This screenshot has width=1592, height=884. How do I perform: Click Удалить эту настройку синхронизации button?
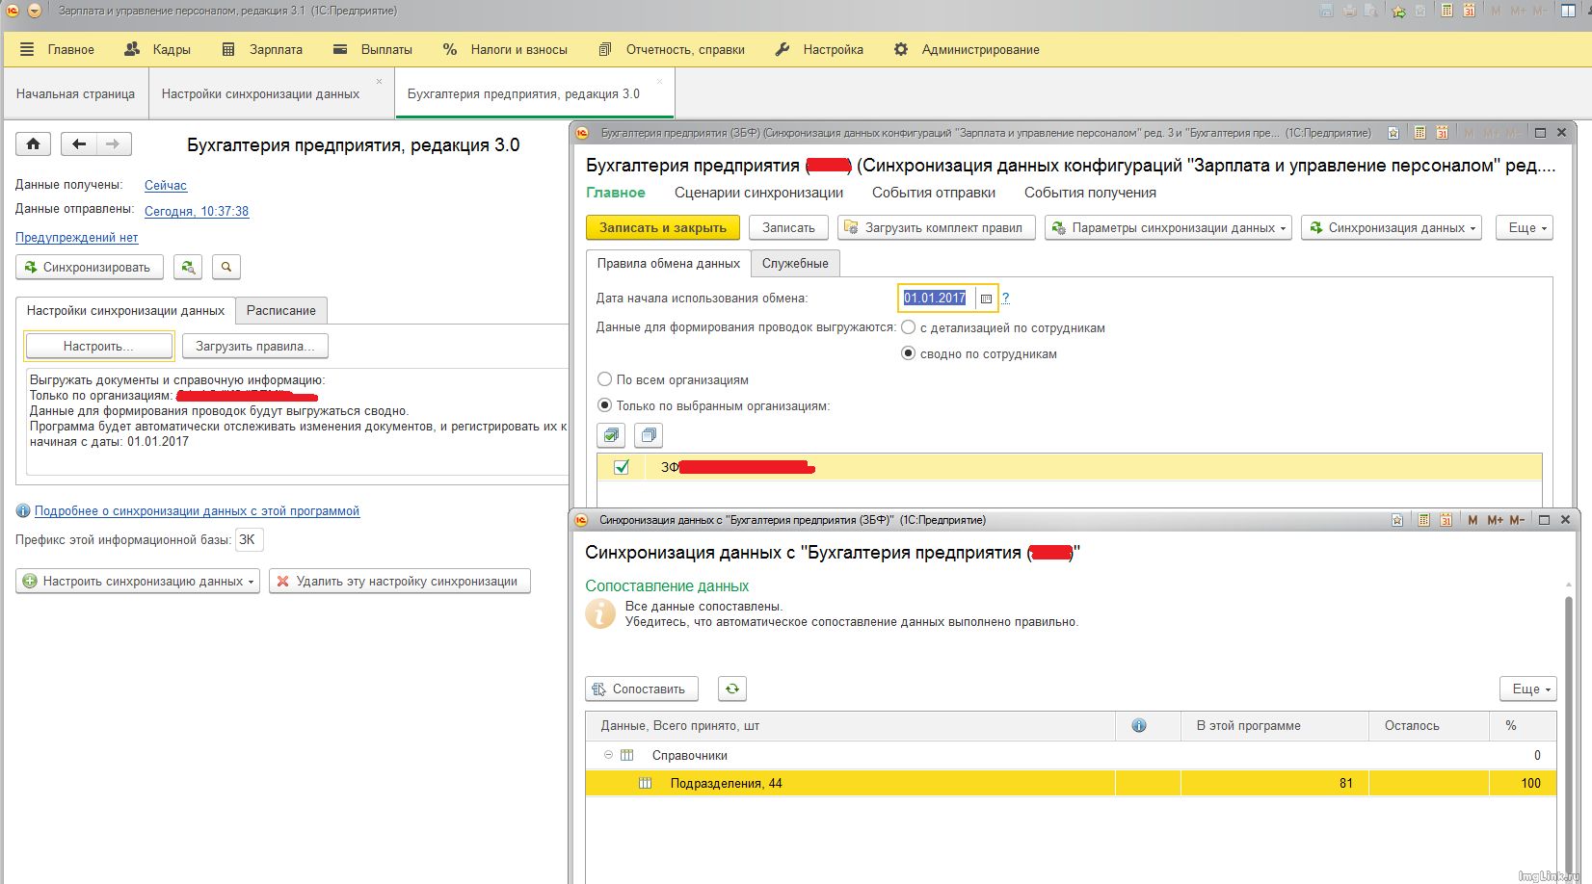click(400, 581)
